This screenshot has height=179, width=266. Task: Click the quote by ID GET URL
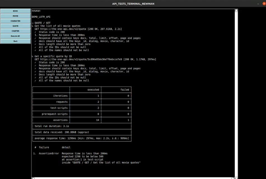(x=95, y=59)
